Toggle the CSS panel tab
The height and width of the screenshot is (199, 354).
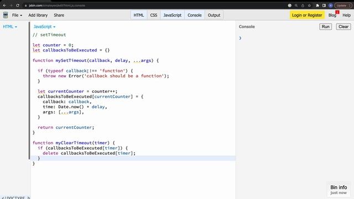(x=154, y=15)
